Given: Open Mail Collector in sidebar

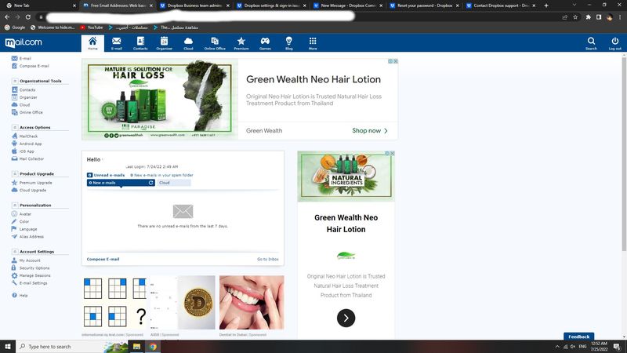Looking at the screenshot, I should [x=27, y=159].
